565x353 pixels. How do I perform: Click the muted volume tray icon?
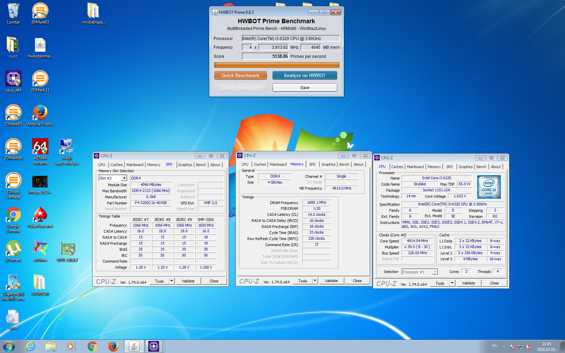click(x=528, y=347)
